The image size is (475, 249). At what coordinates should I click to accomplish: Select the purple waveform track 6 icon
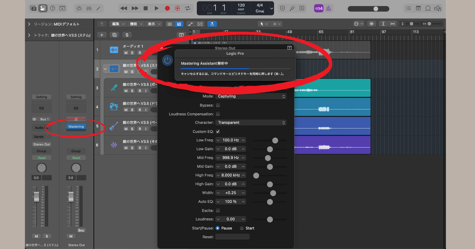point(114,145)
